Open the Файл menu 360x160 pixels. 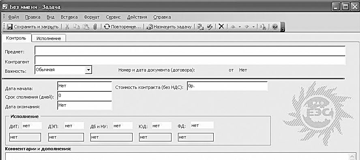tap(13, 17)
